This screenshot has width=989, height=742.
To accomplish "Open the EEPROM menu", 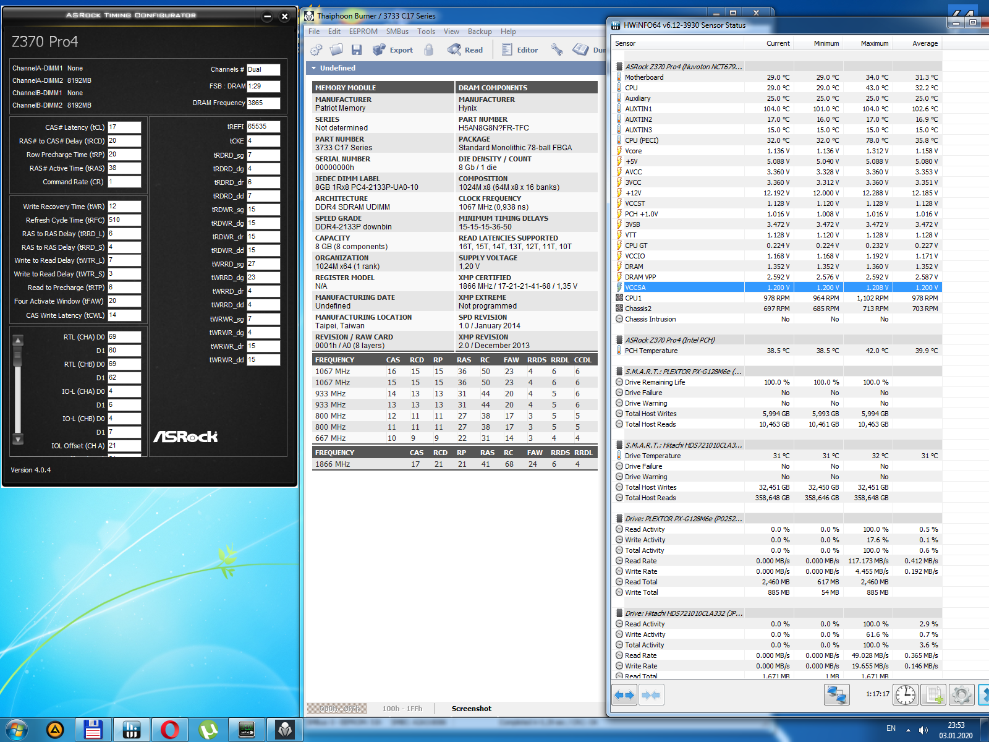I will pyautogui.click(x=363, y=32).
